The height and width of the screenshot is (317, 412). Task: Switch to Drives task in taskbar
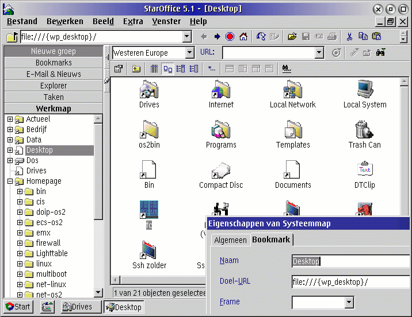point(81,307)
